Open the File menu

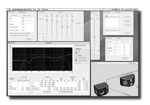(35, 9)
